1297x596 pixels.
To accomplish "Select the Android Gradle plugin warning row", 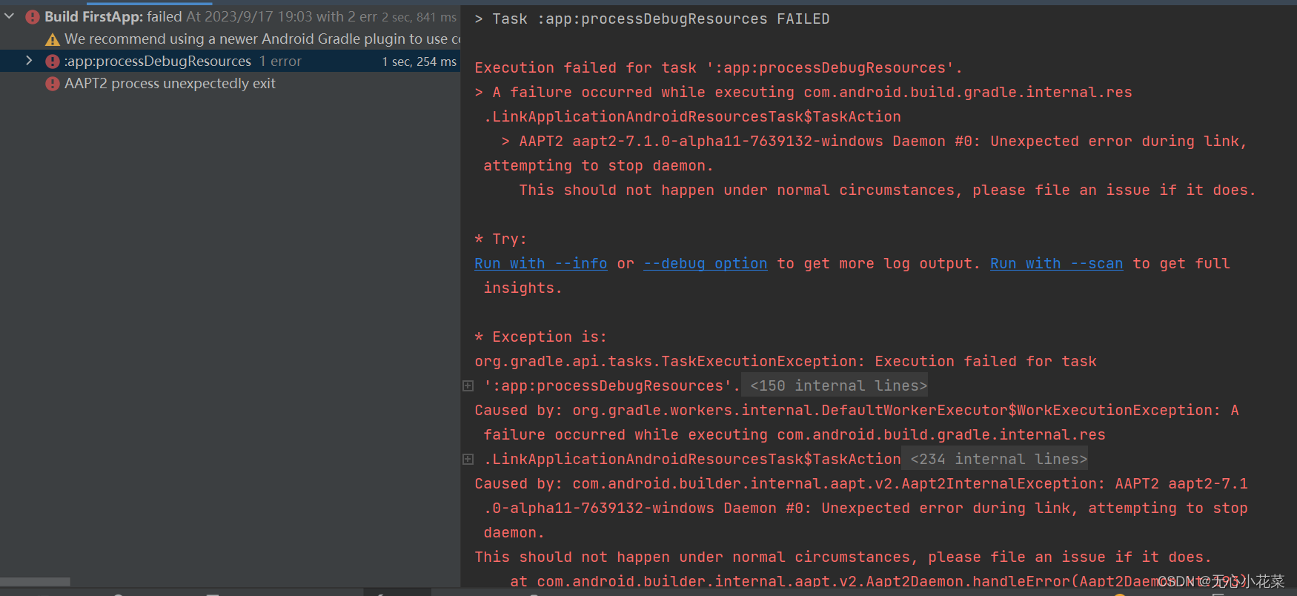I will click(230, 39).
